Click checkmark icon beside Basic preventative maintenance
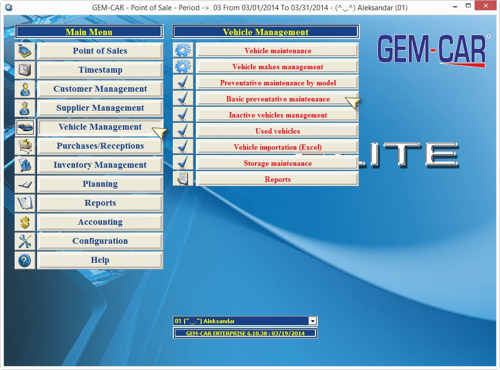This screenshot has height=370, width=500. point(183,98)
